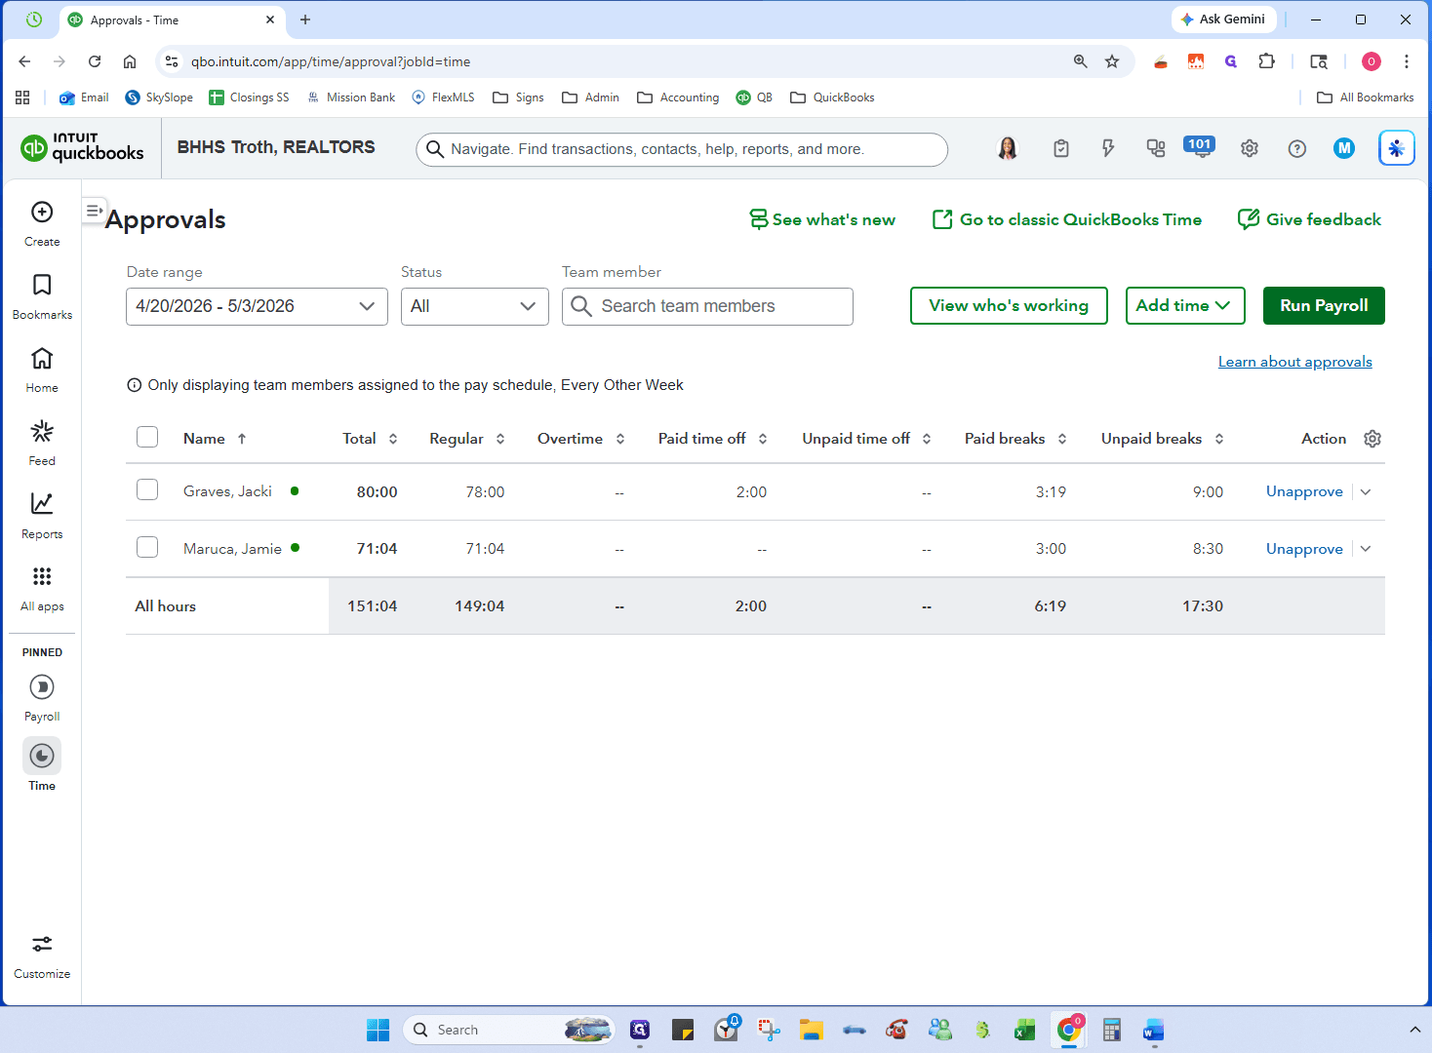Go to Home in sidebar
This screenshot has height=1053, width=1432.
coord(42,370)
